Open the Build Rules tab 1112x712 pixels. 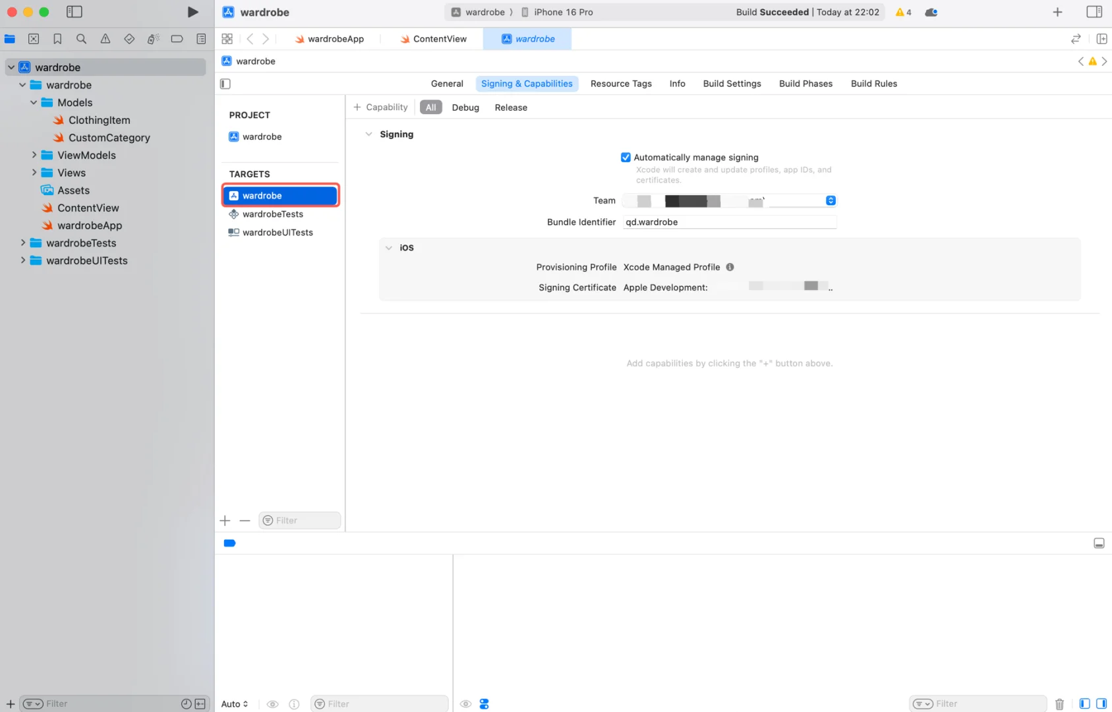(x=873, y=84)
